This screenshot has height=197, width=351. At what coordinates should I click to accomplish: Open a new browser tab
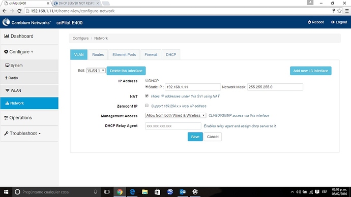(106, 4)
